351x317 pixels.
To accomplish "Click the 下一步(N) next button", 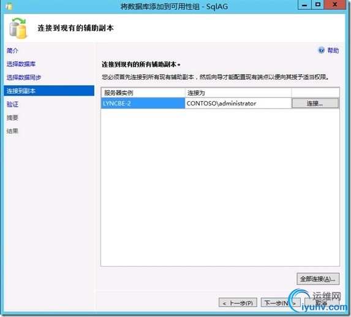I will pos(281,303).
